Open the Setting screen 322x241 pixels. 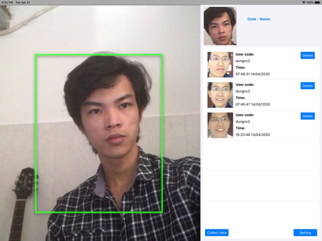coord(305,233)
